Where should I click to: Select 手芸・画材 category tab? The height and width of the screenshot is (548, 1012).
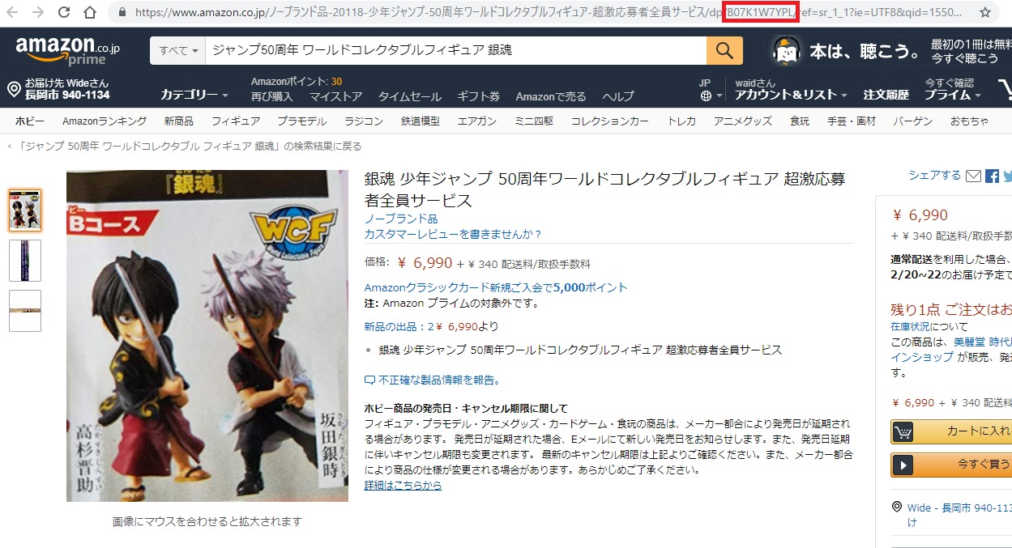coord(852,121)
